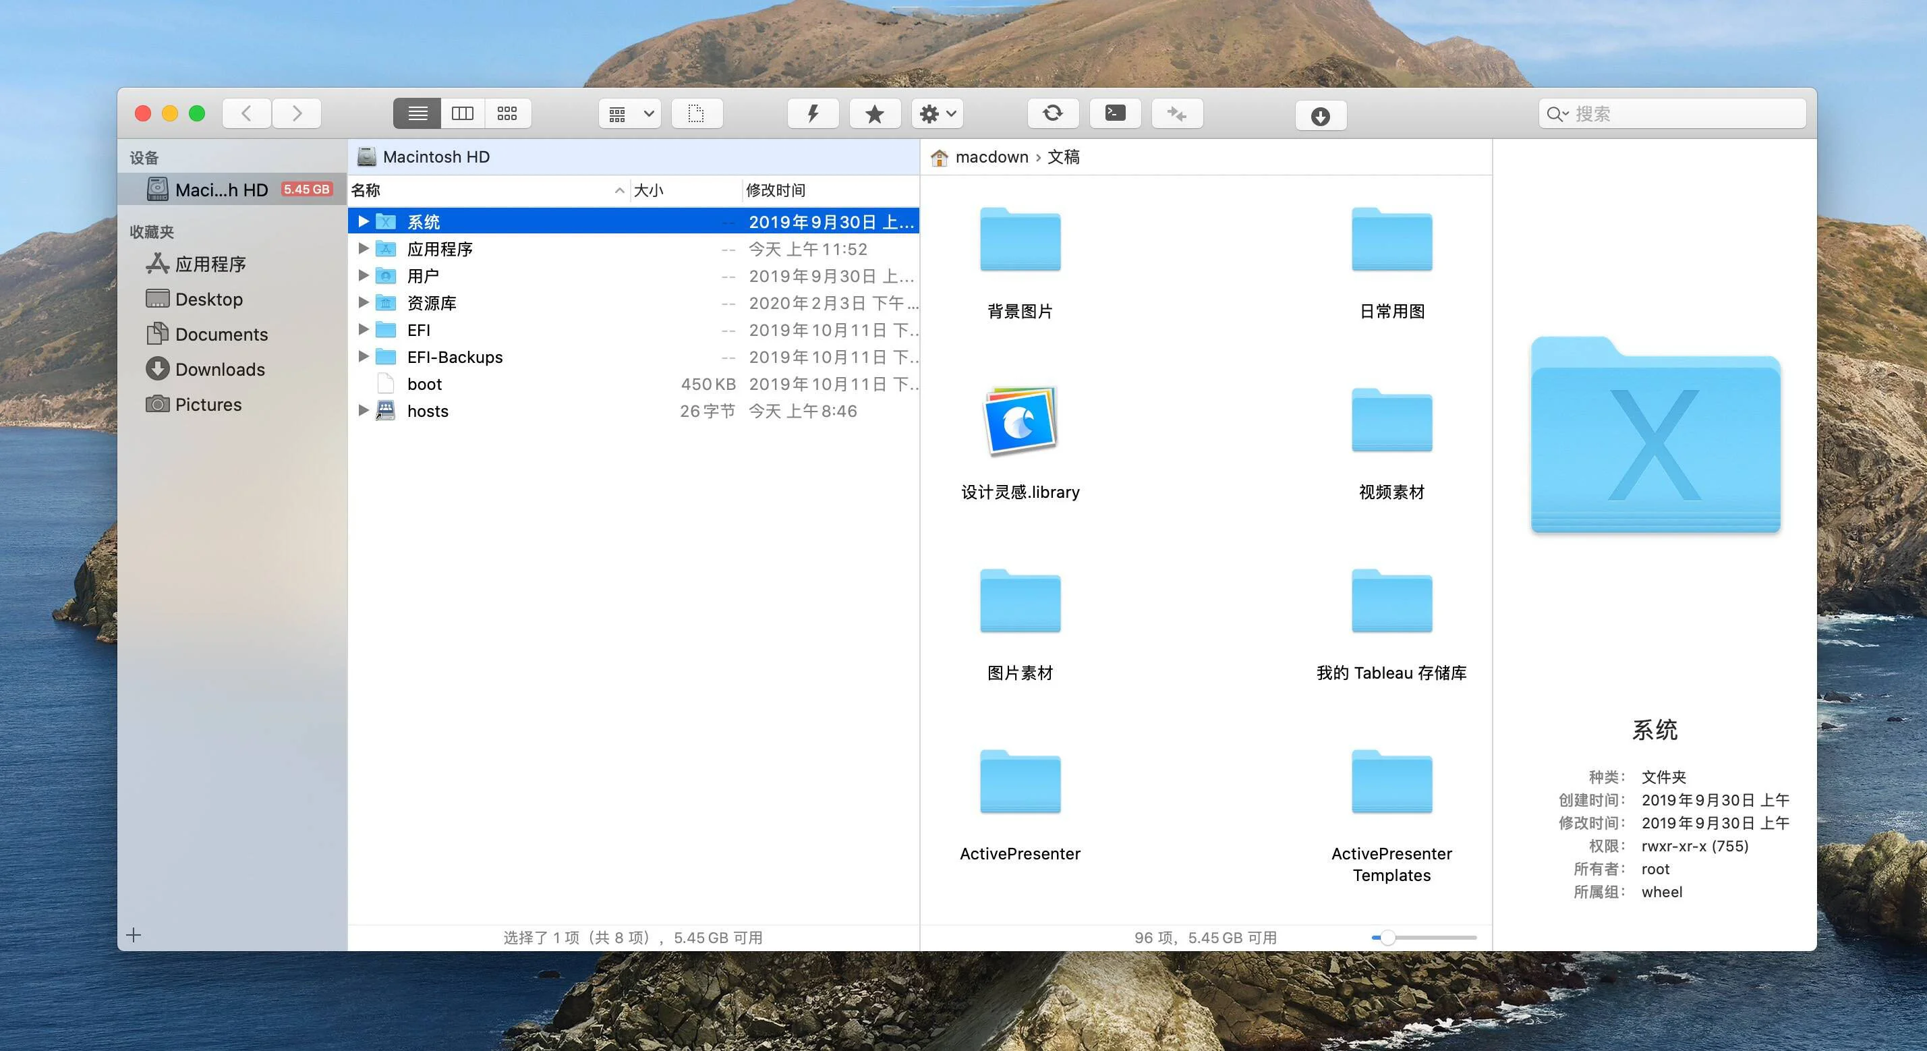Viewport: 1927px width, 1051px height.
Task: Click the 今天 上午 11:52 modified date
Action: coord(808,249)
